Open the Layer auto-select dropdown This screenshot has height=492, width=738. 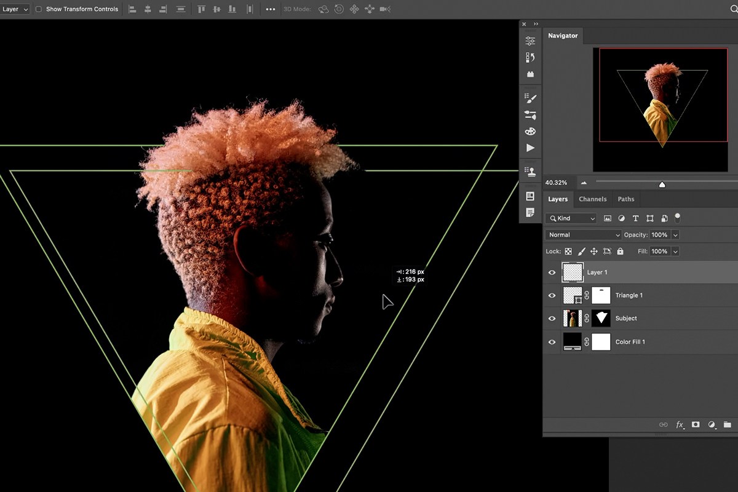click(15, 9)
